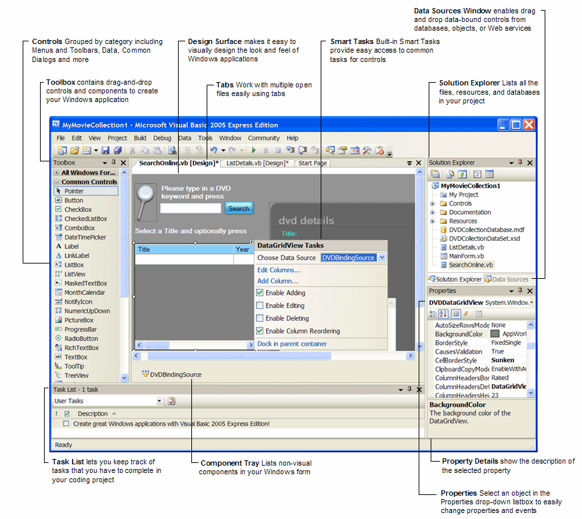This screenshot has width=582, height=519.
Task: Click the Edit Columns link
Action: point(279,270)
